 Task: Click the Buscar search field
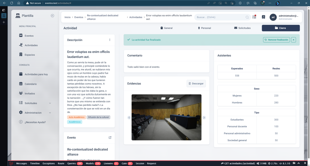[220, 17]
